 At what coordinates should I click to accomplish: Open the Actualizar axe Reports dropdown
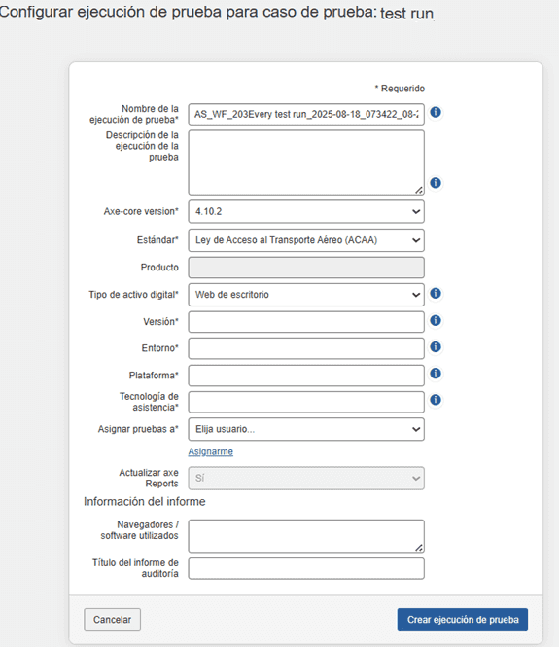coord(306,479)
